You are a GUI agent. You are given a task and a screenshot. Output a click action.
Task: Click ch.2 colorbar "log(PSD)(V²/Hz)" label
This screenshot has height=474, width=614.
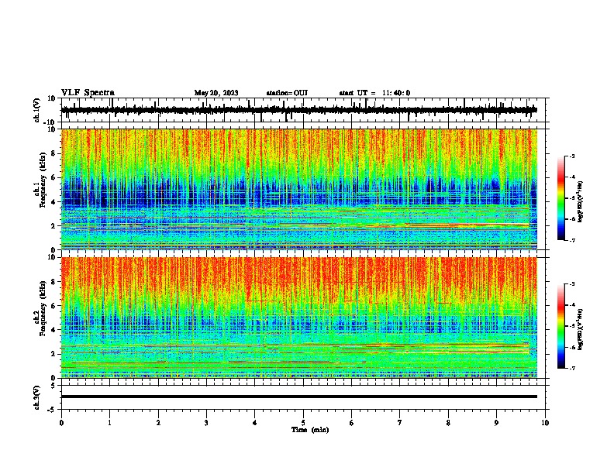point(581,330)
